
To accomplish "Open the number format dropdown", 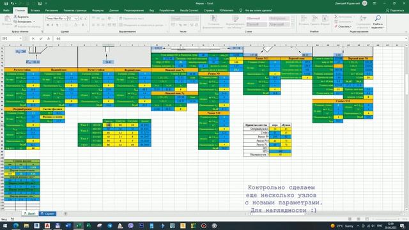I will pos(196,19).
